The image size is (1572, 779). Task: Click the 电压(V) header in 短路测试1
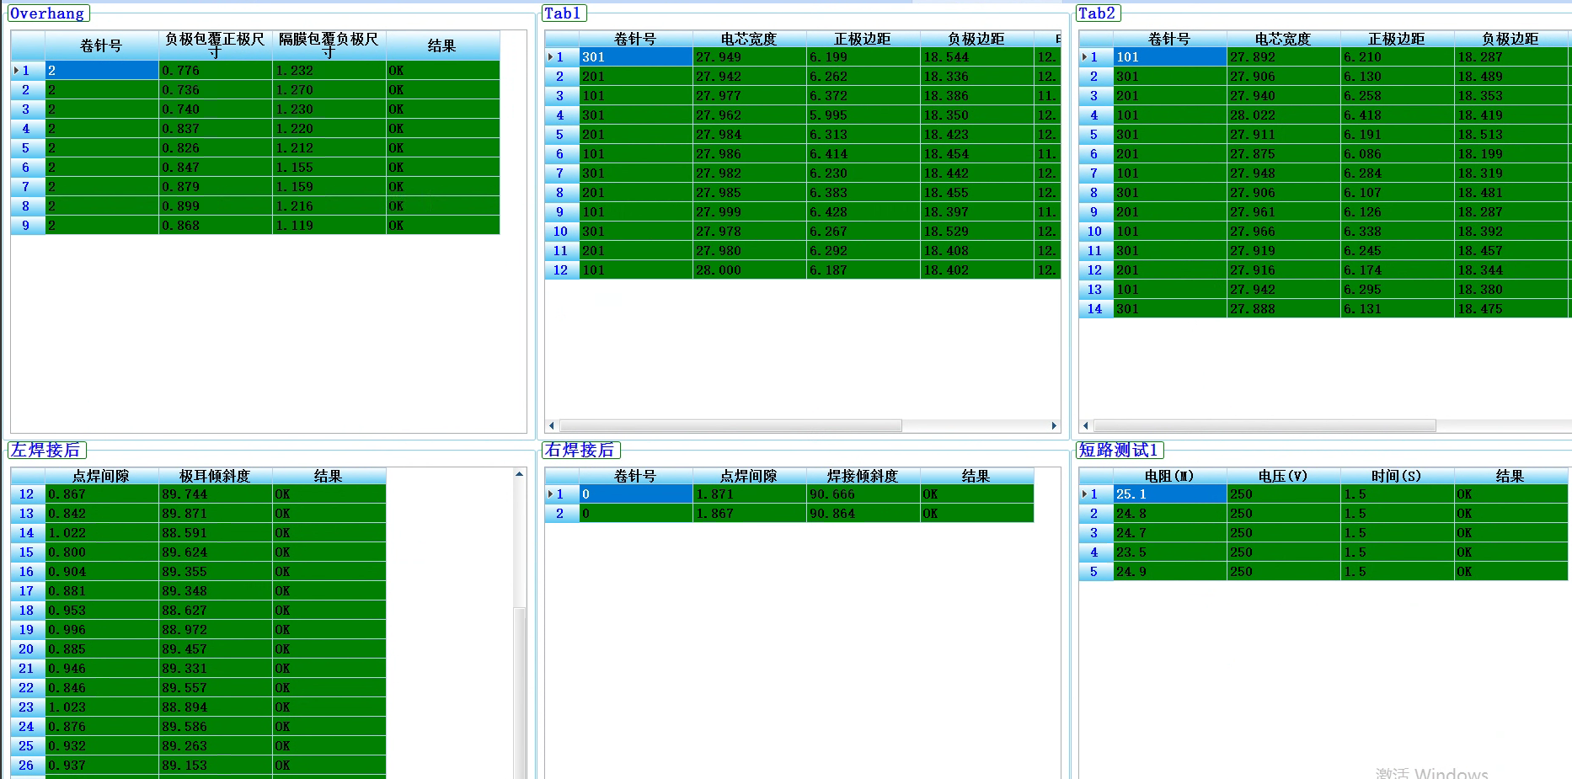point(1284,477)
